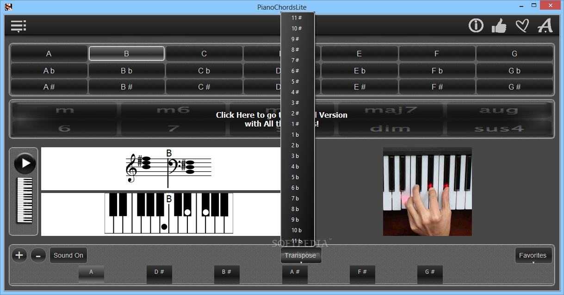Select the F root note
This screenshot has height=295, width=564.
[x=437, y=54]
